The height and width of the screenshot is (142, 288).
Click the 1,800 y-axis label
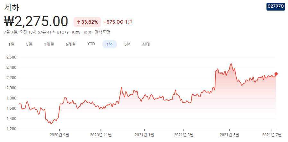(x=11, y=98)
